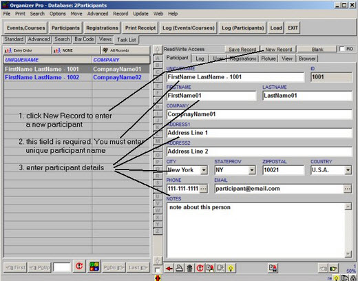Click the Log (Participants) button

coord(243,28)
